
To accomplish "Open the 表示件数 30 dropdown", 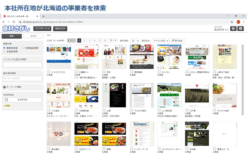I will (x=135, y=41).
